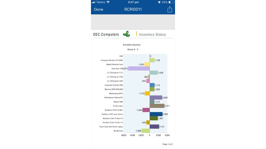Tap the Printer Label brown bar
The width and height of the screenshot is (266, 149).
[x=157, y=106]
